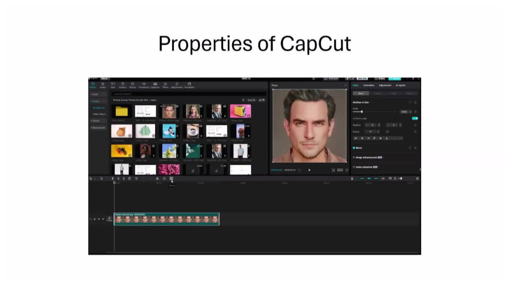The width and height of the screenshot is (509, 286).
Task: Click the Share button
Action: (x=380, y=79)
